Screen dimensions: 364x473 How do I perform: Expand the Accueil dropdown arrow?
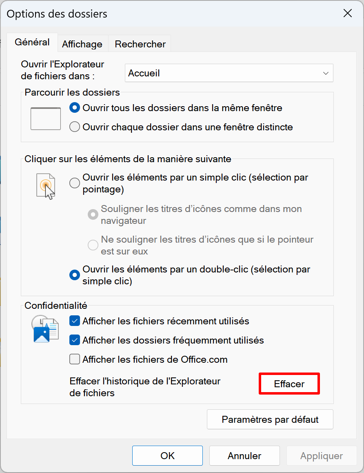click(325, 73)
